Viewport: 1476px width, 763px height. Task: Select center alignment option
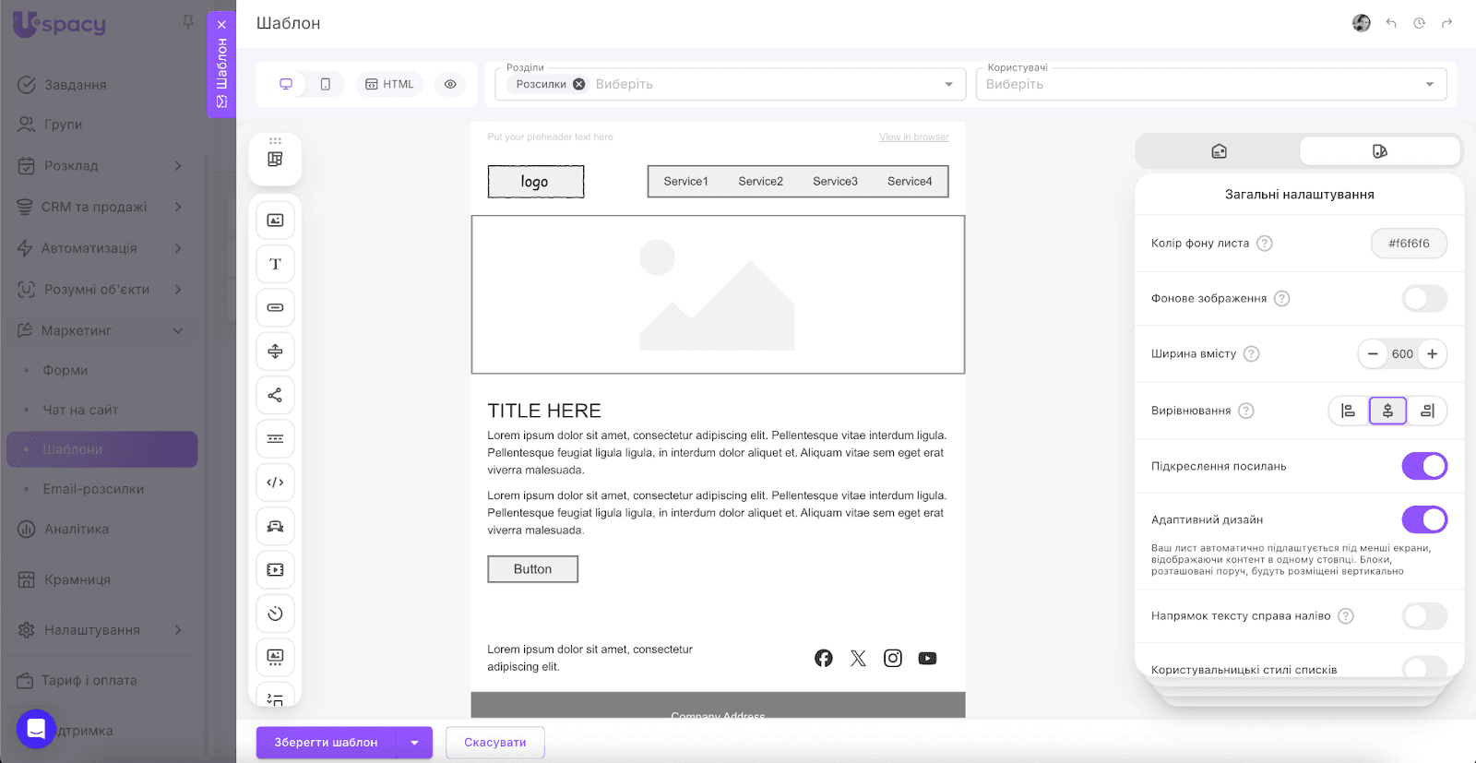pyautogui.click(x=1387, y=411)
